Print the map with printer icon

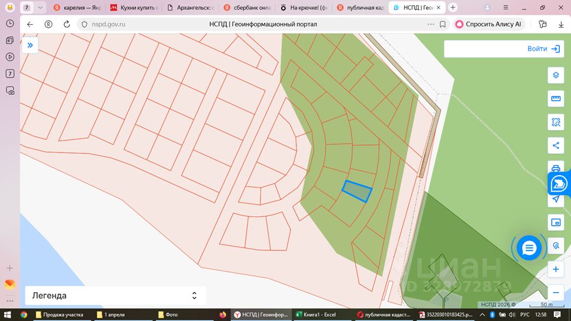click(556, 168)
